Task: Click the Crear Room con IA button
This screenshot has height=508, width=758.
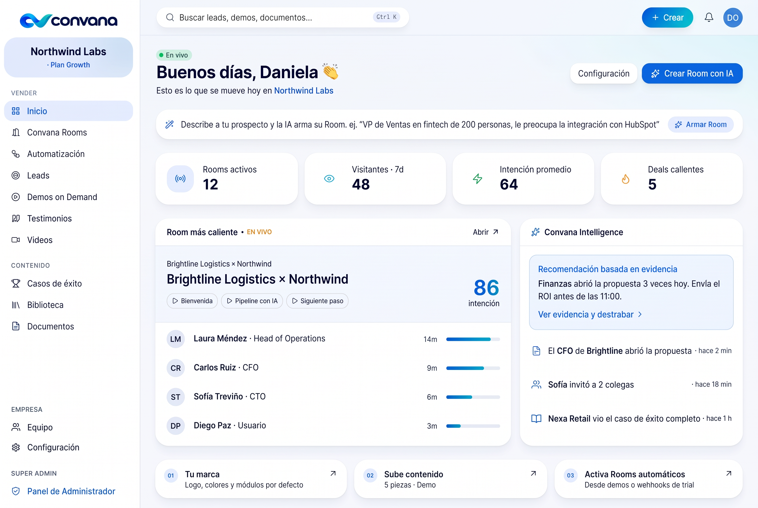Action: click(692, 74)
